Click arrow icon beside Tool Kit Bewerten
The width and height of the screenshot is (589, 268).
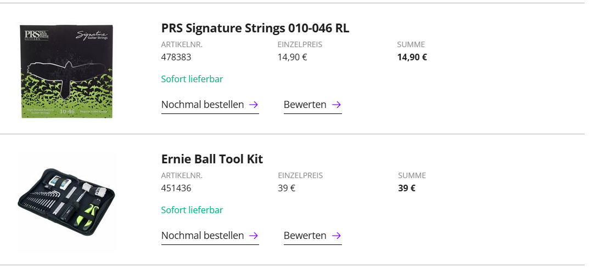coord(336,236)
